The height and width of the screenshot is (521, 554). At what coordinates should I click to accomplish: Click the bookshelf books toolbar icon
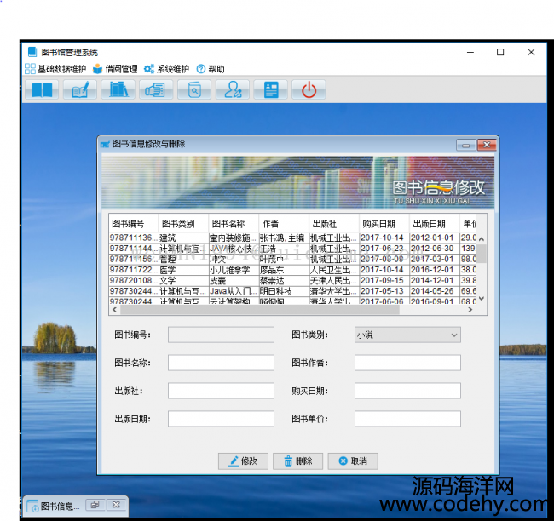pyautogui.click(x=118, y=89)
